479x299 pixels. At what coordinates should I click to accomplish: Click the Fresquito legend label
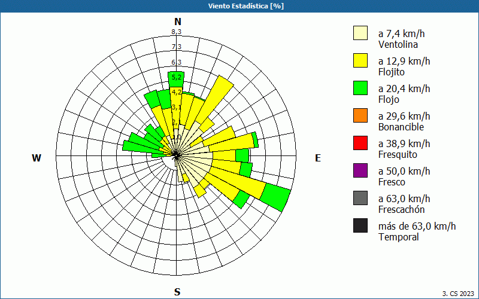point(398,155)
